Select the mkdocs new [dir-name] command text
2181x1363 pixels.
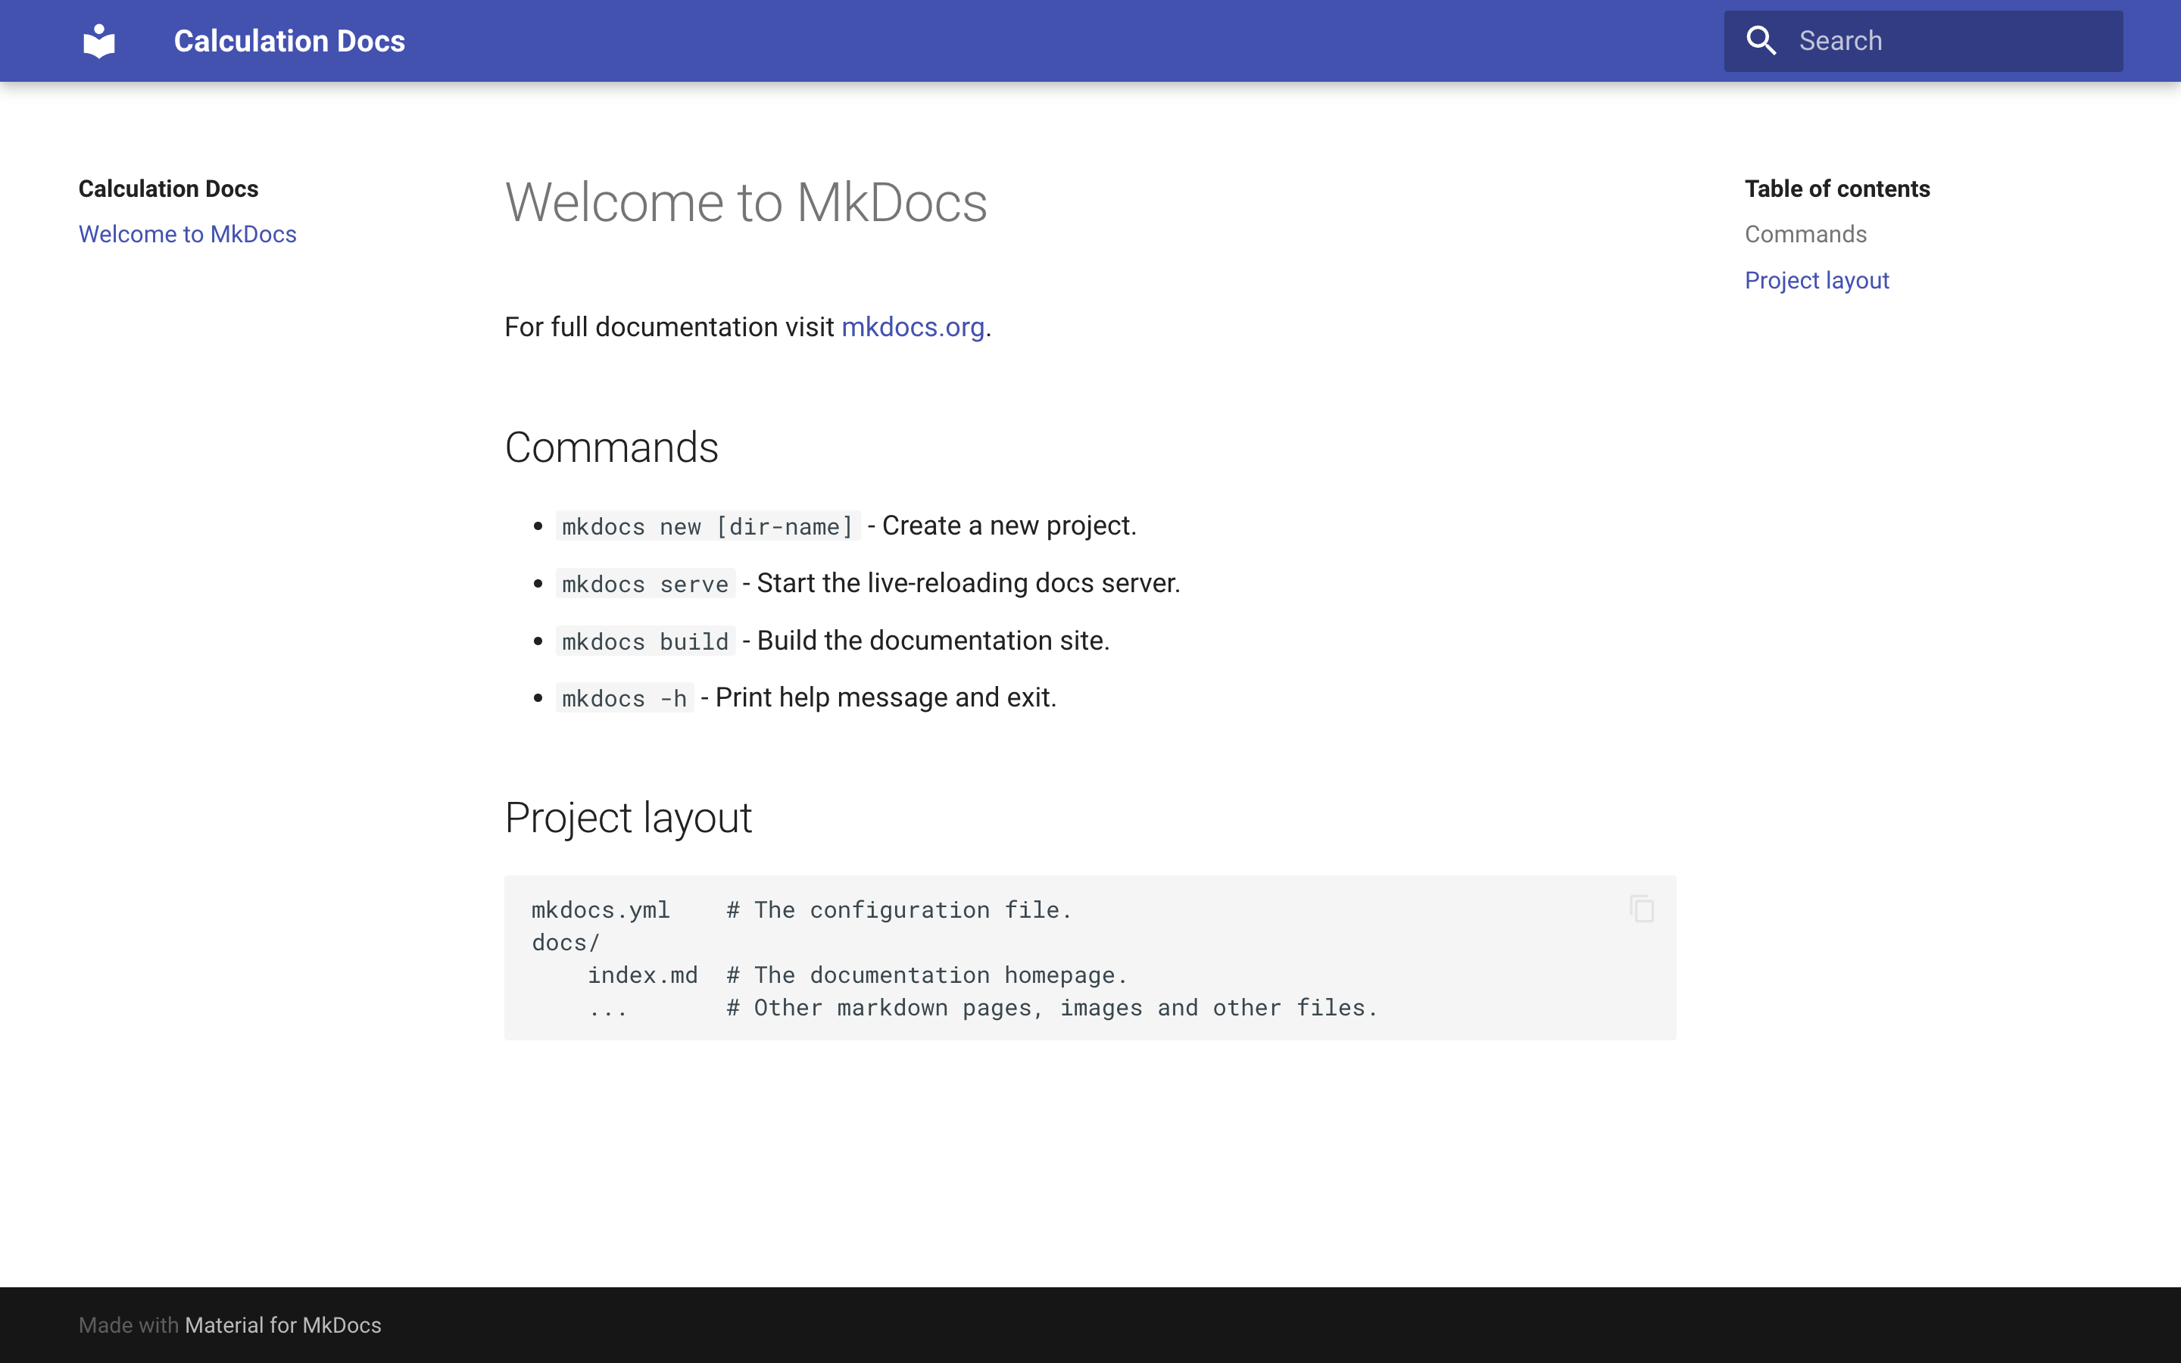tap(707, 526)
